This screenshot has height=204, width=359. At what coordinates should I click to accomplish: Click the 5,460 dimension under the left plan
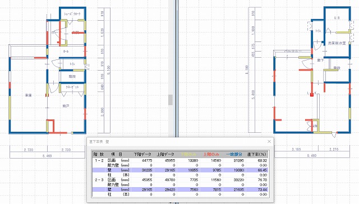pos(47,156)
